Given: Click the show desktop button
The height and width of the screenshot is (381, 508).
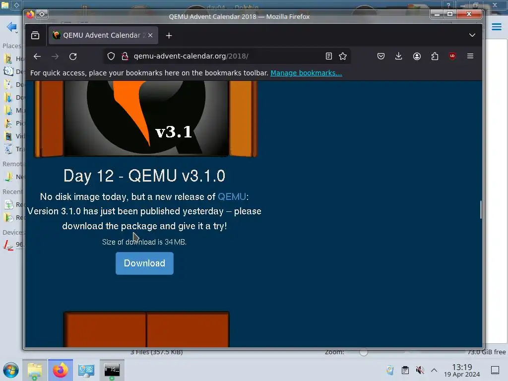Looking at the screenshot, I should [x=495, y=370].
